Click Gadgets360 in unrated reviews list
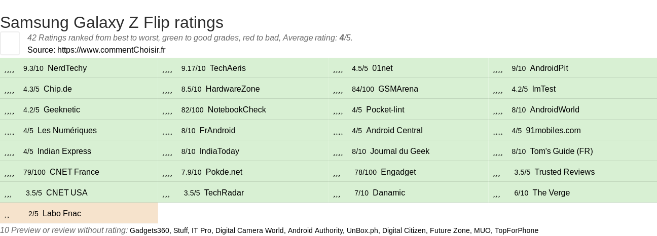Viewport: 657px width, 236px height. [x=150, y=230]
